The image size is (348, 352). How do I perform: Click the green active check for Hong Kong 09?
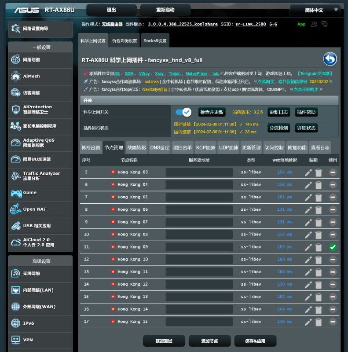coord(333,247)
